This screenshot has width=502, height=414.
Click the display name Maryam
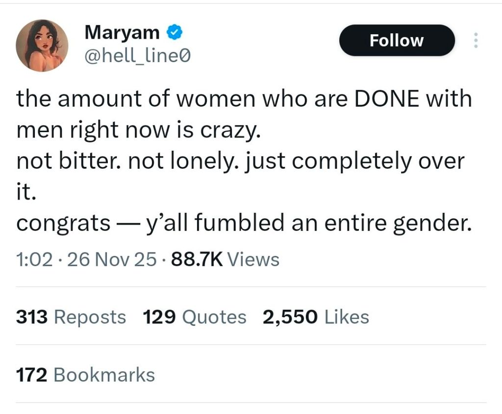point(122,33)
